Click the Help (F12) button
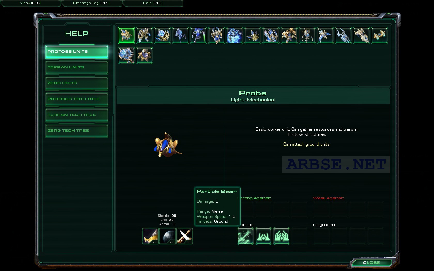The height and width of the screenshot is (271, 434). (153, 3)
